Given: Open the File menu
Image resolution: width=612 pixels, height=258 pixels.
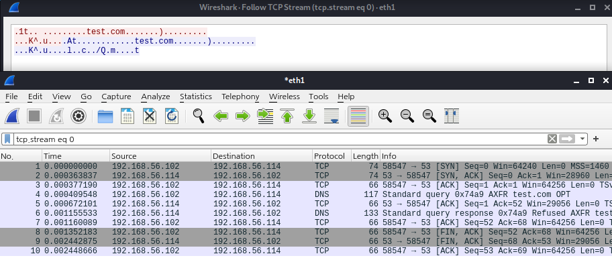Looking at the screenshot, I should coord(11,96).
